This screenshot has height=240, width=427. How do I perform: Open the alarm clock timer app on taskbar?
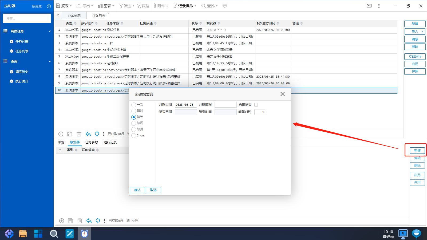[x=84, y=234]
